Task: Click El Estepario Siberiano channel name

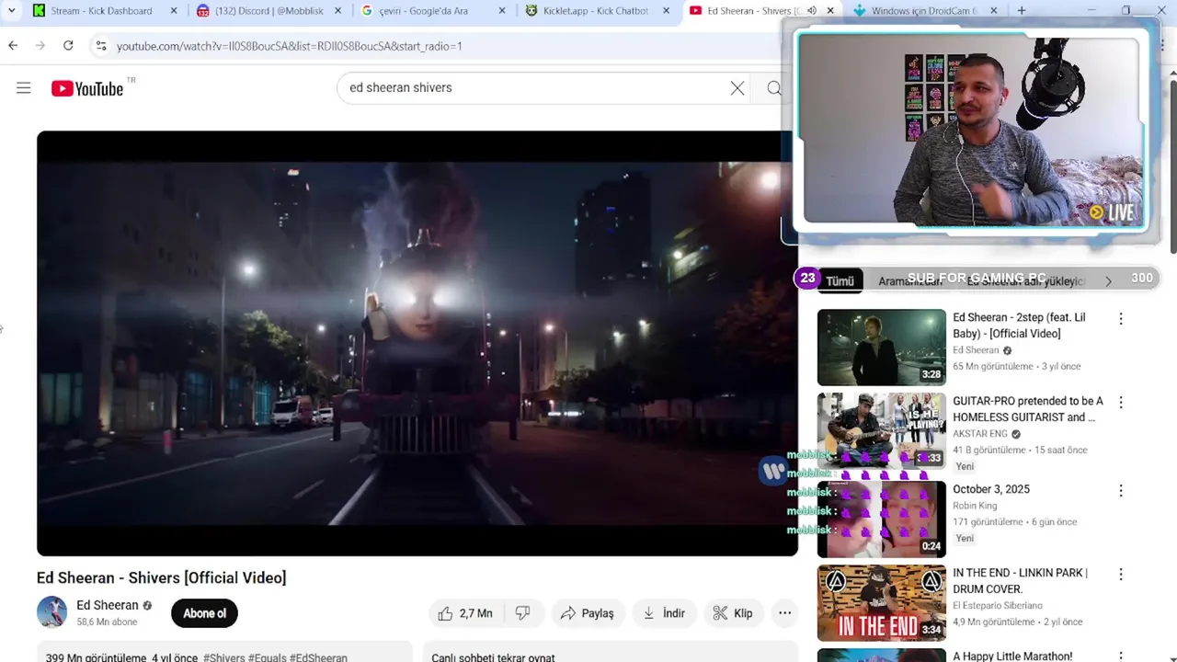Action: 998,606
